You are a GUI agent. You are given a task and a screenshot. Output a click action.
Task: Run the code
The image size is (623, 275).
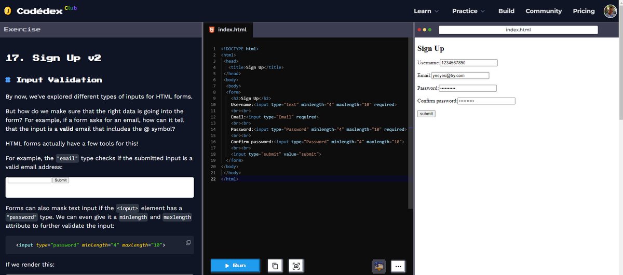coord(235,266)
